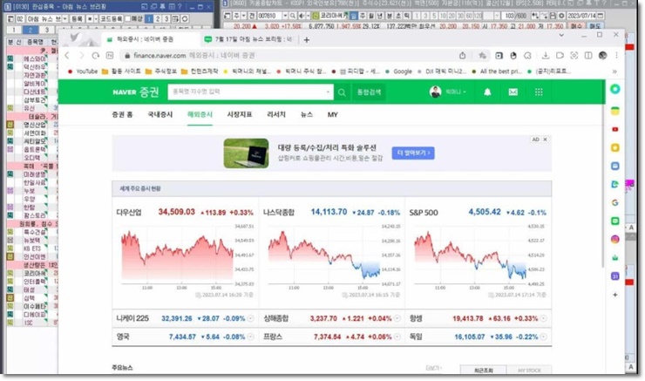This screenshot has width=645, height=381.
Task: Click the 매도 button in chart window
Action: pos(594,26)
